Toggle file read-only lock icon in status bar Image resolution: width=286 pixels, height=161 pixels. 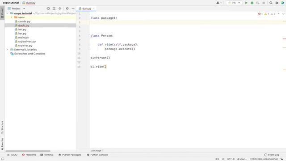pyautogui.click(x=282, y=159)
